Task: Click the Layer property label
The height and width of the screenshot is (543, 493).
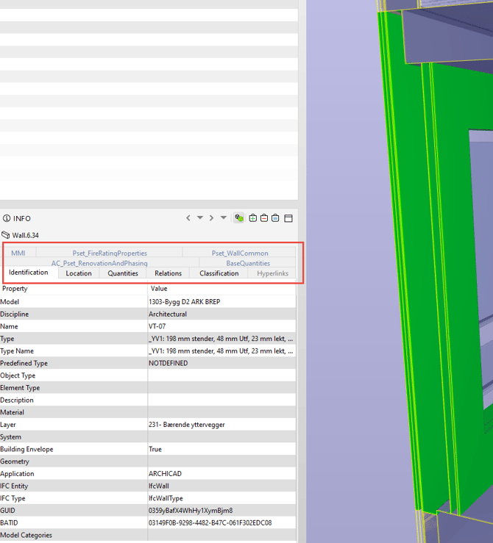Action: (x=8, y=425)
